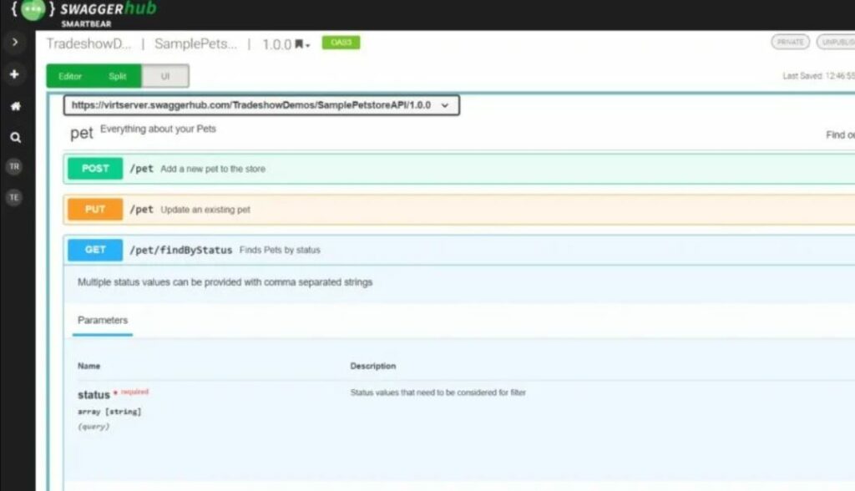
Task: Click the green POST method badge
Action: coord(95,169)
